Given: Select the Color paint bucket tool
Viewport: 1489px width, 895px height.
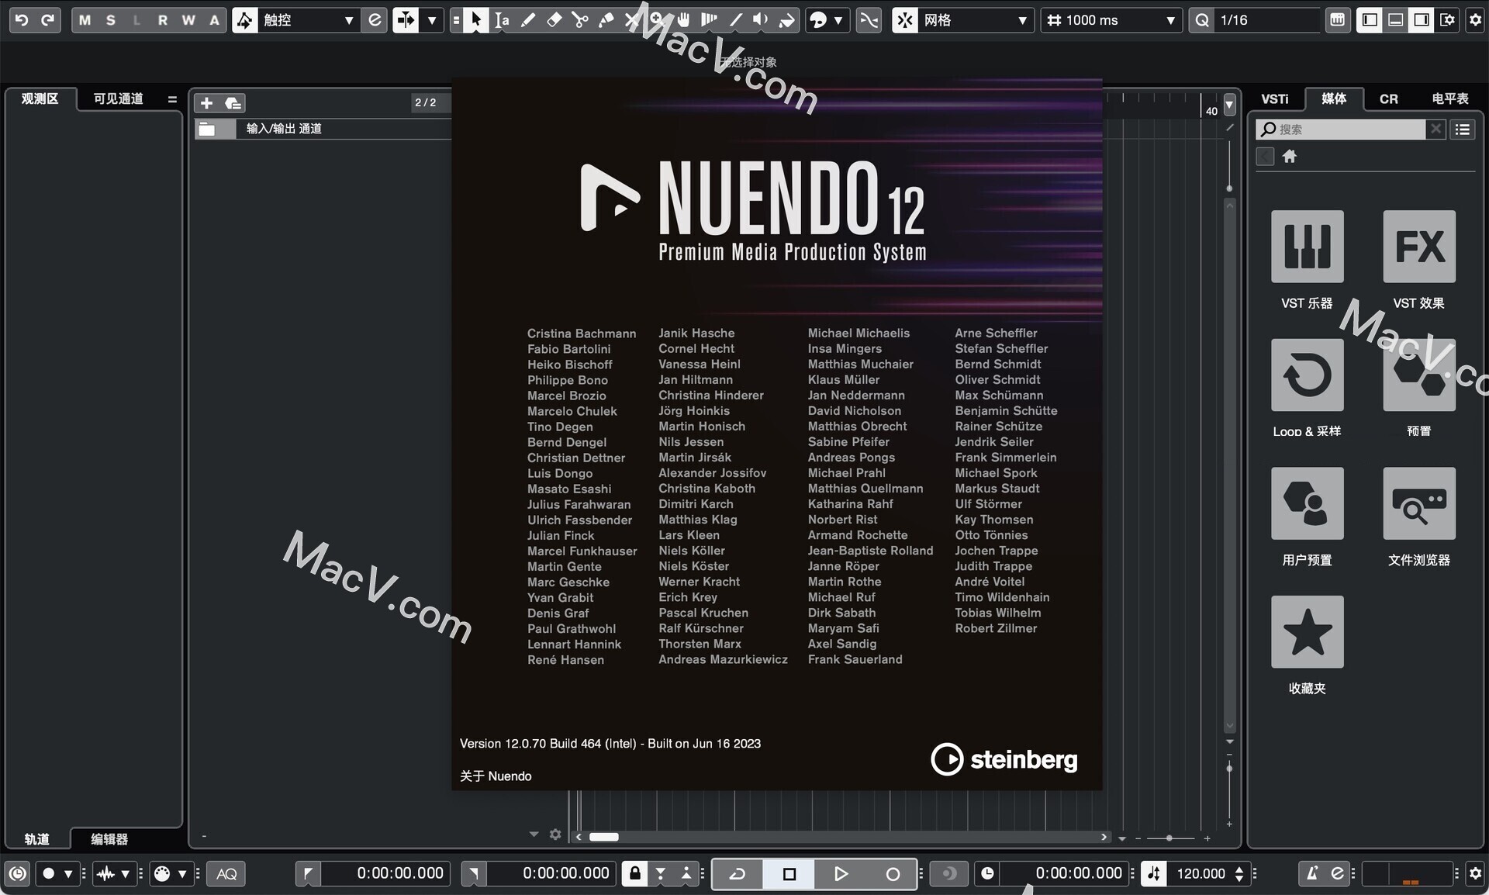Looking at the screenshot, I should click(x=787, y=20).
